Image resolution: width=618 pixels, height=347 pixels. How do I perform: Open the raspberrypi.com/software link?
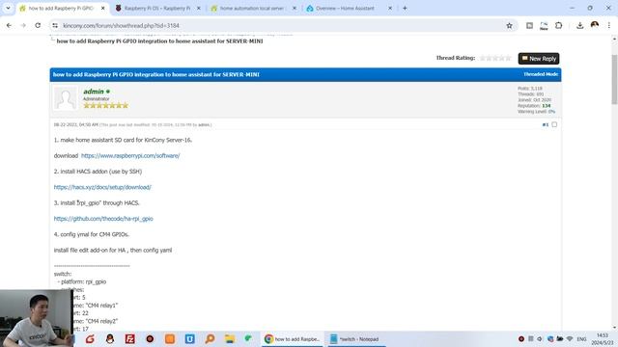130,156
